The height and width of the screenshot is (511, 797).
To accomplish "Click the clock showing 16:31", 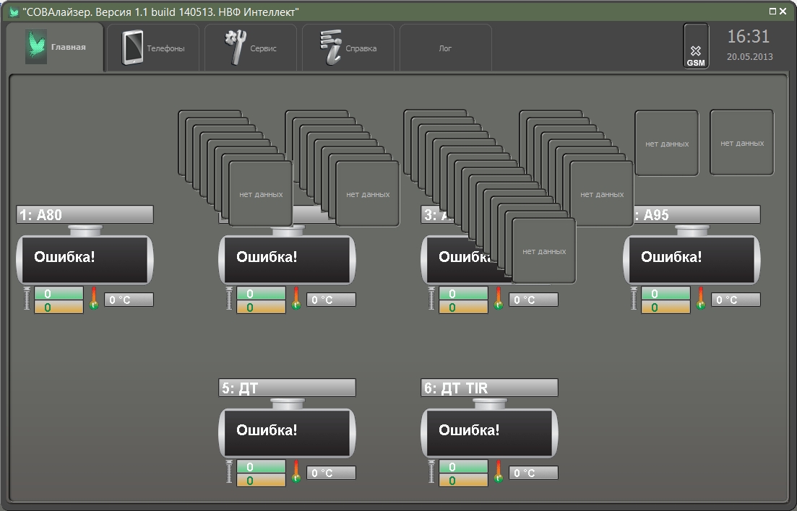I will point(748,37).
